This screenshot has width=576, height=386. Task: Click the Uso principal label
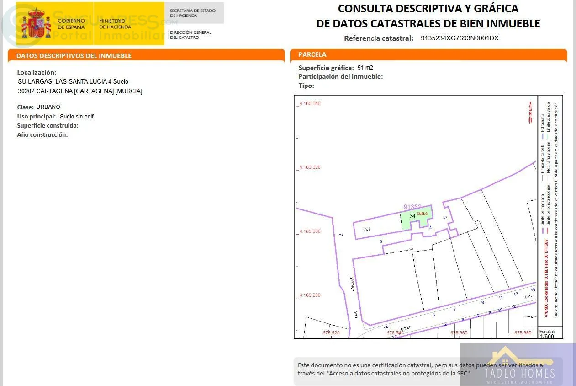tap(37, 116)
